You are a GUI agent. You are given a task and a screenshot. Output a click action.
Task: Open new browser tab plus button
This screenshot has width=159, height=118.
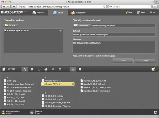coord(156,2)
